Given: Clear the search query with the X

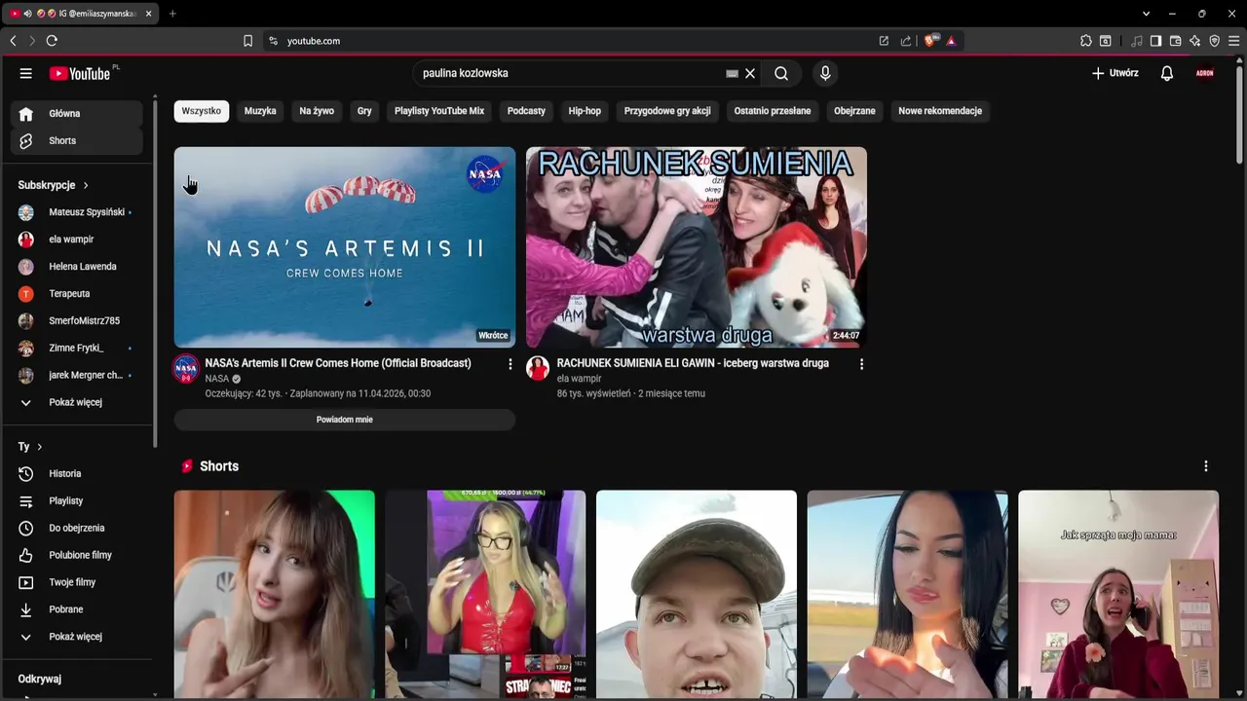Looking at the screenshot, I should (x=750, y=73).
